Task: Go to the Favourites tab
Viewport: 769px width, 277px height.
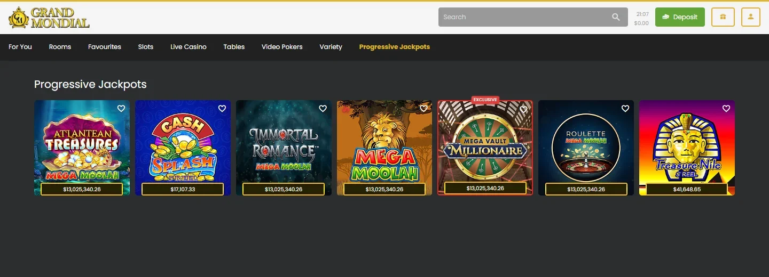Action: (x=105, y=47)
